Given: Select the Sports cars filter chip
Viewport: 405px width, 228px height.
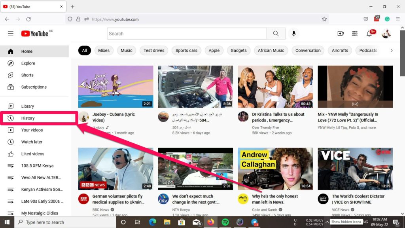Looking at the screenshot, I should pos(187,50).
